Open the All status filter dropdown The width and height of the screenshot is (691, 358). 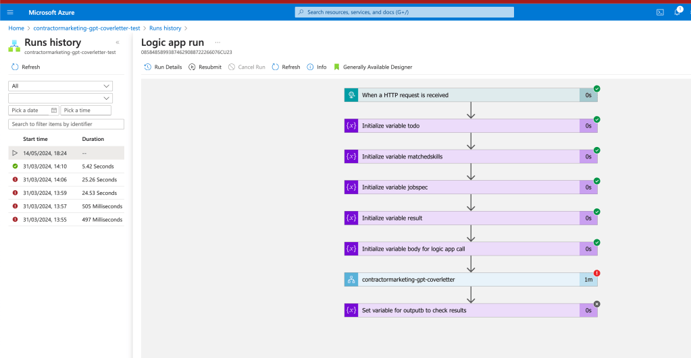60,86
